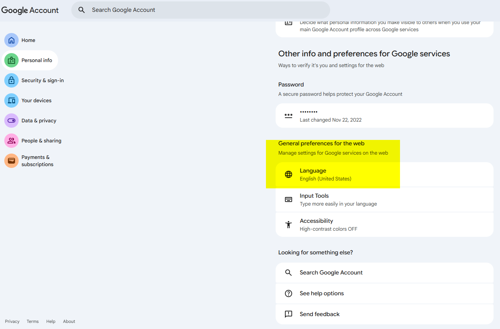Select Your devices in the sidebar
Image resolution: width=500 pixels, height=329 pixels.
point(37,100)
